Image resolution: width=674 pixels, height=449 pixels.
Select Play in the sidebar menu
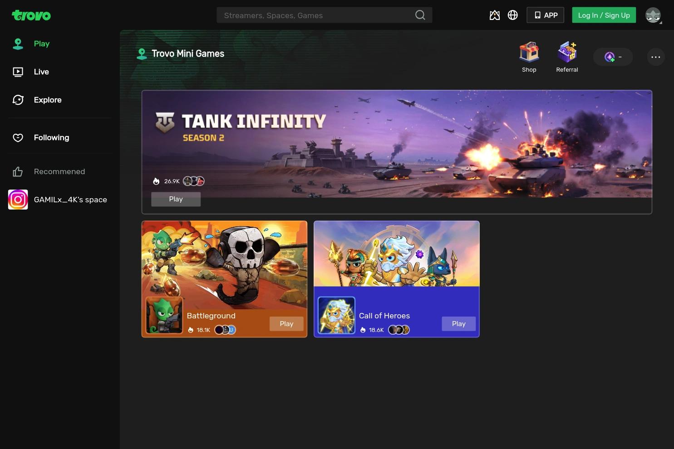click(x=42, y=44)
